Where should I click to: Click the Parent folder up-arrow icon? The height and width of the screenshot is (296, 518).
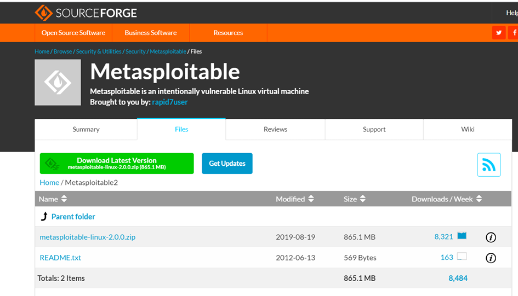(x=44, y=216)
